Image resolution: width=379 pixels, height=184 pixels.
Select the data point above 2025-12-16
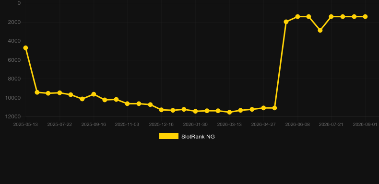[162, 110]
